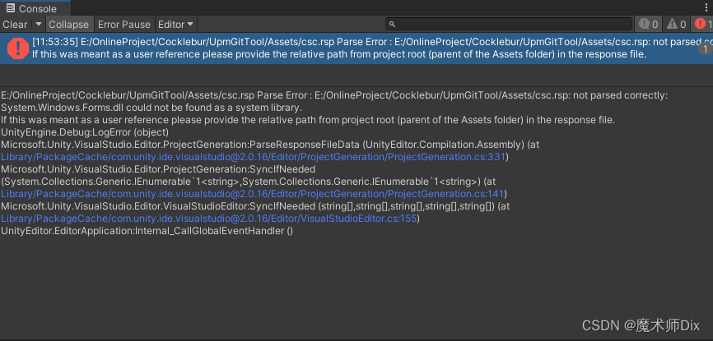Open ProjectGeneration.cs:331 stack trace link

254,157
